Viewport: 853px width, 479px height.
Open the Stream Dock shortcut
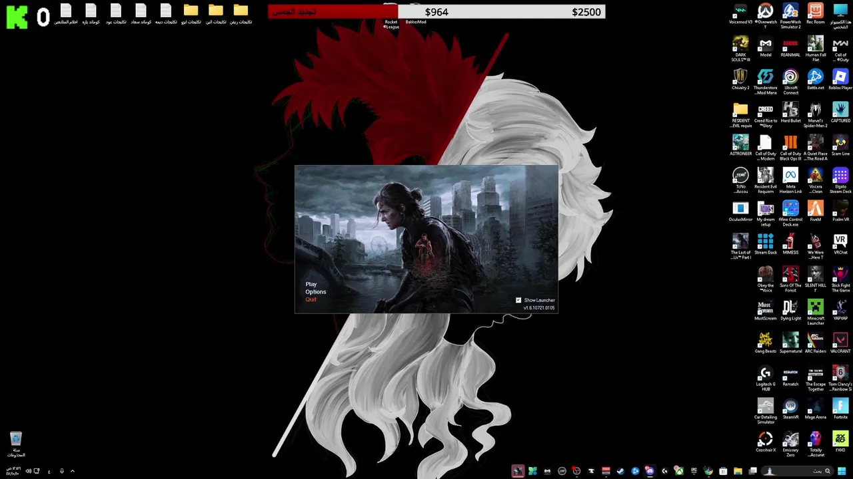point(766,245)
